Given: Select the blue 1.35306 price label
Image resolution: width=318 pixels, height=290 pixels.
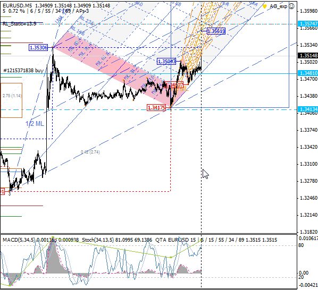Looking at the screenshot, I should [38, 48].
